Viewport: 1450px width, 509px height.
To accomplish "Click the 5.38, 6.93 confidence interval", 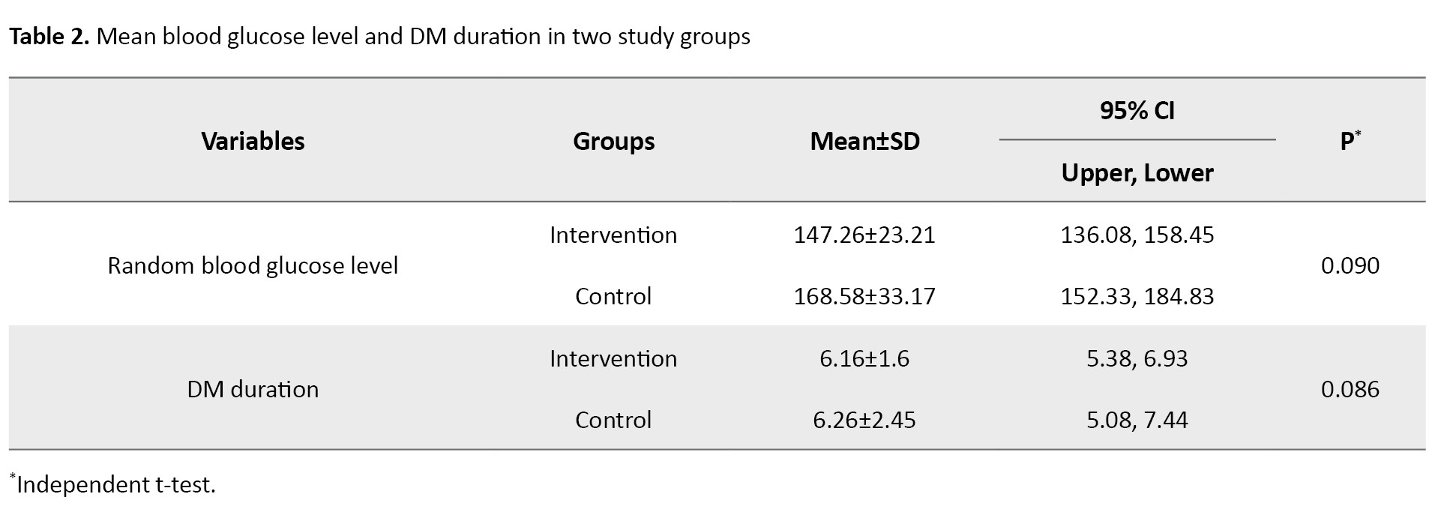I will click(x=1137, y=358).
